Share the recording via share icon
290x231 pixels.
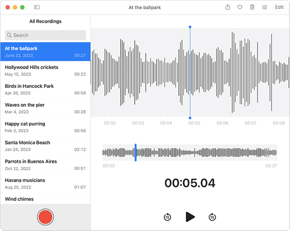[228, 7]
